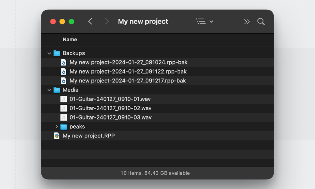Click the REAPER project file icon

tap(57, 136)
